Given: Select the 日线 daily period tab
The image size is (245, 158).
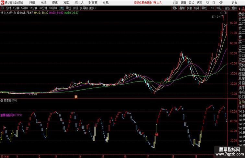Looking at the screenshot, I should coord(61,8).
